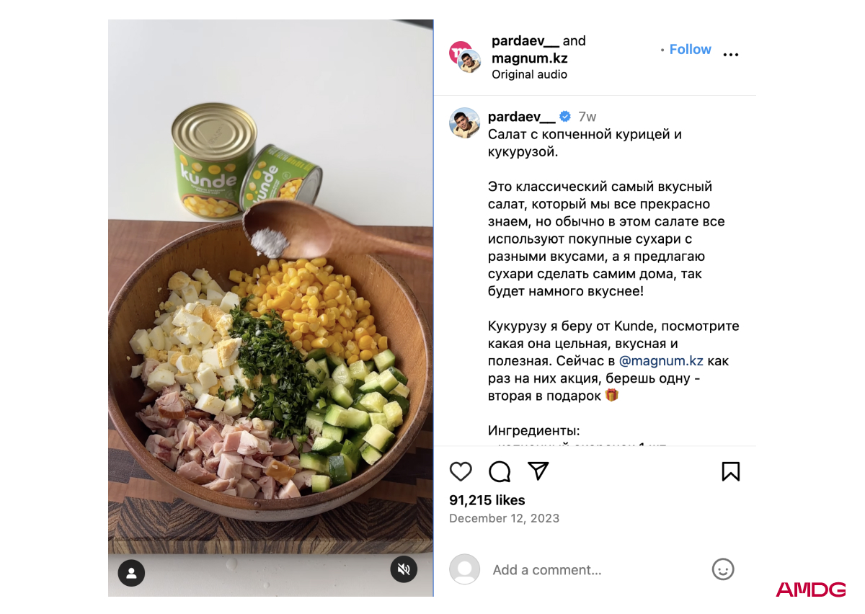Click the salad video to pause
Screen dimensions: 865x614
click(270, 308)
